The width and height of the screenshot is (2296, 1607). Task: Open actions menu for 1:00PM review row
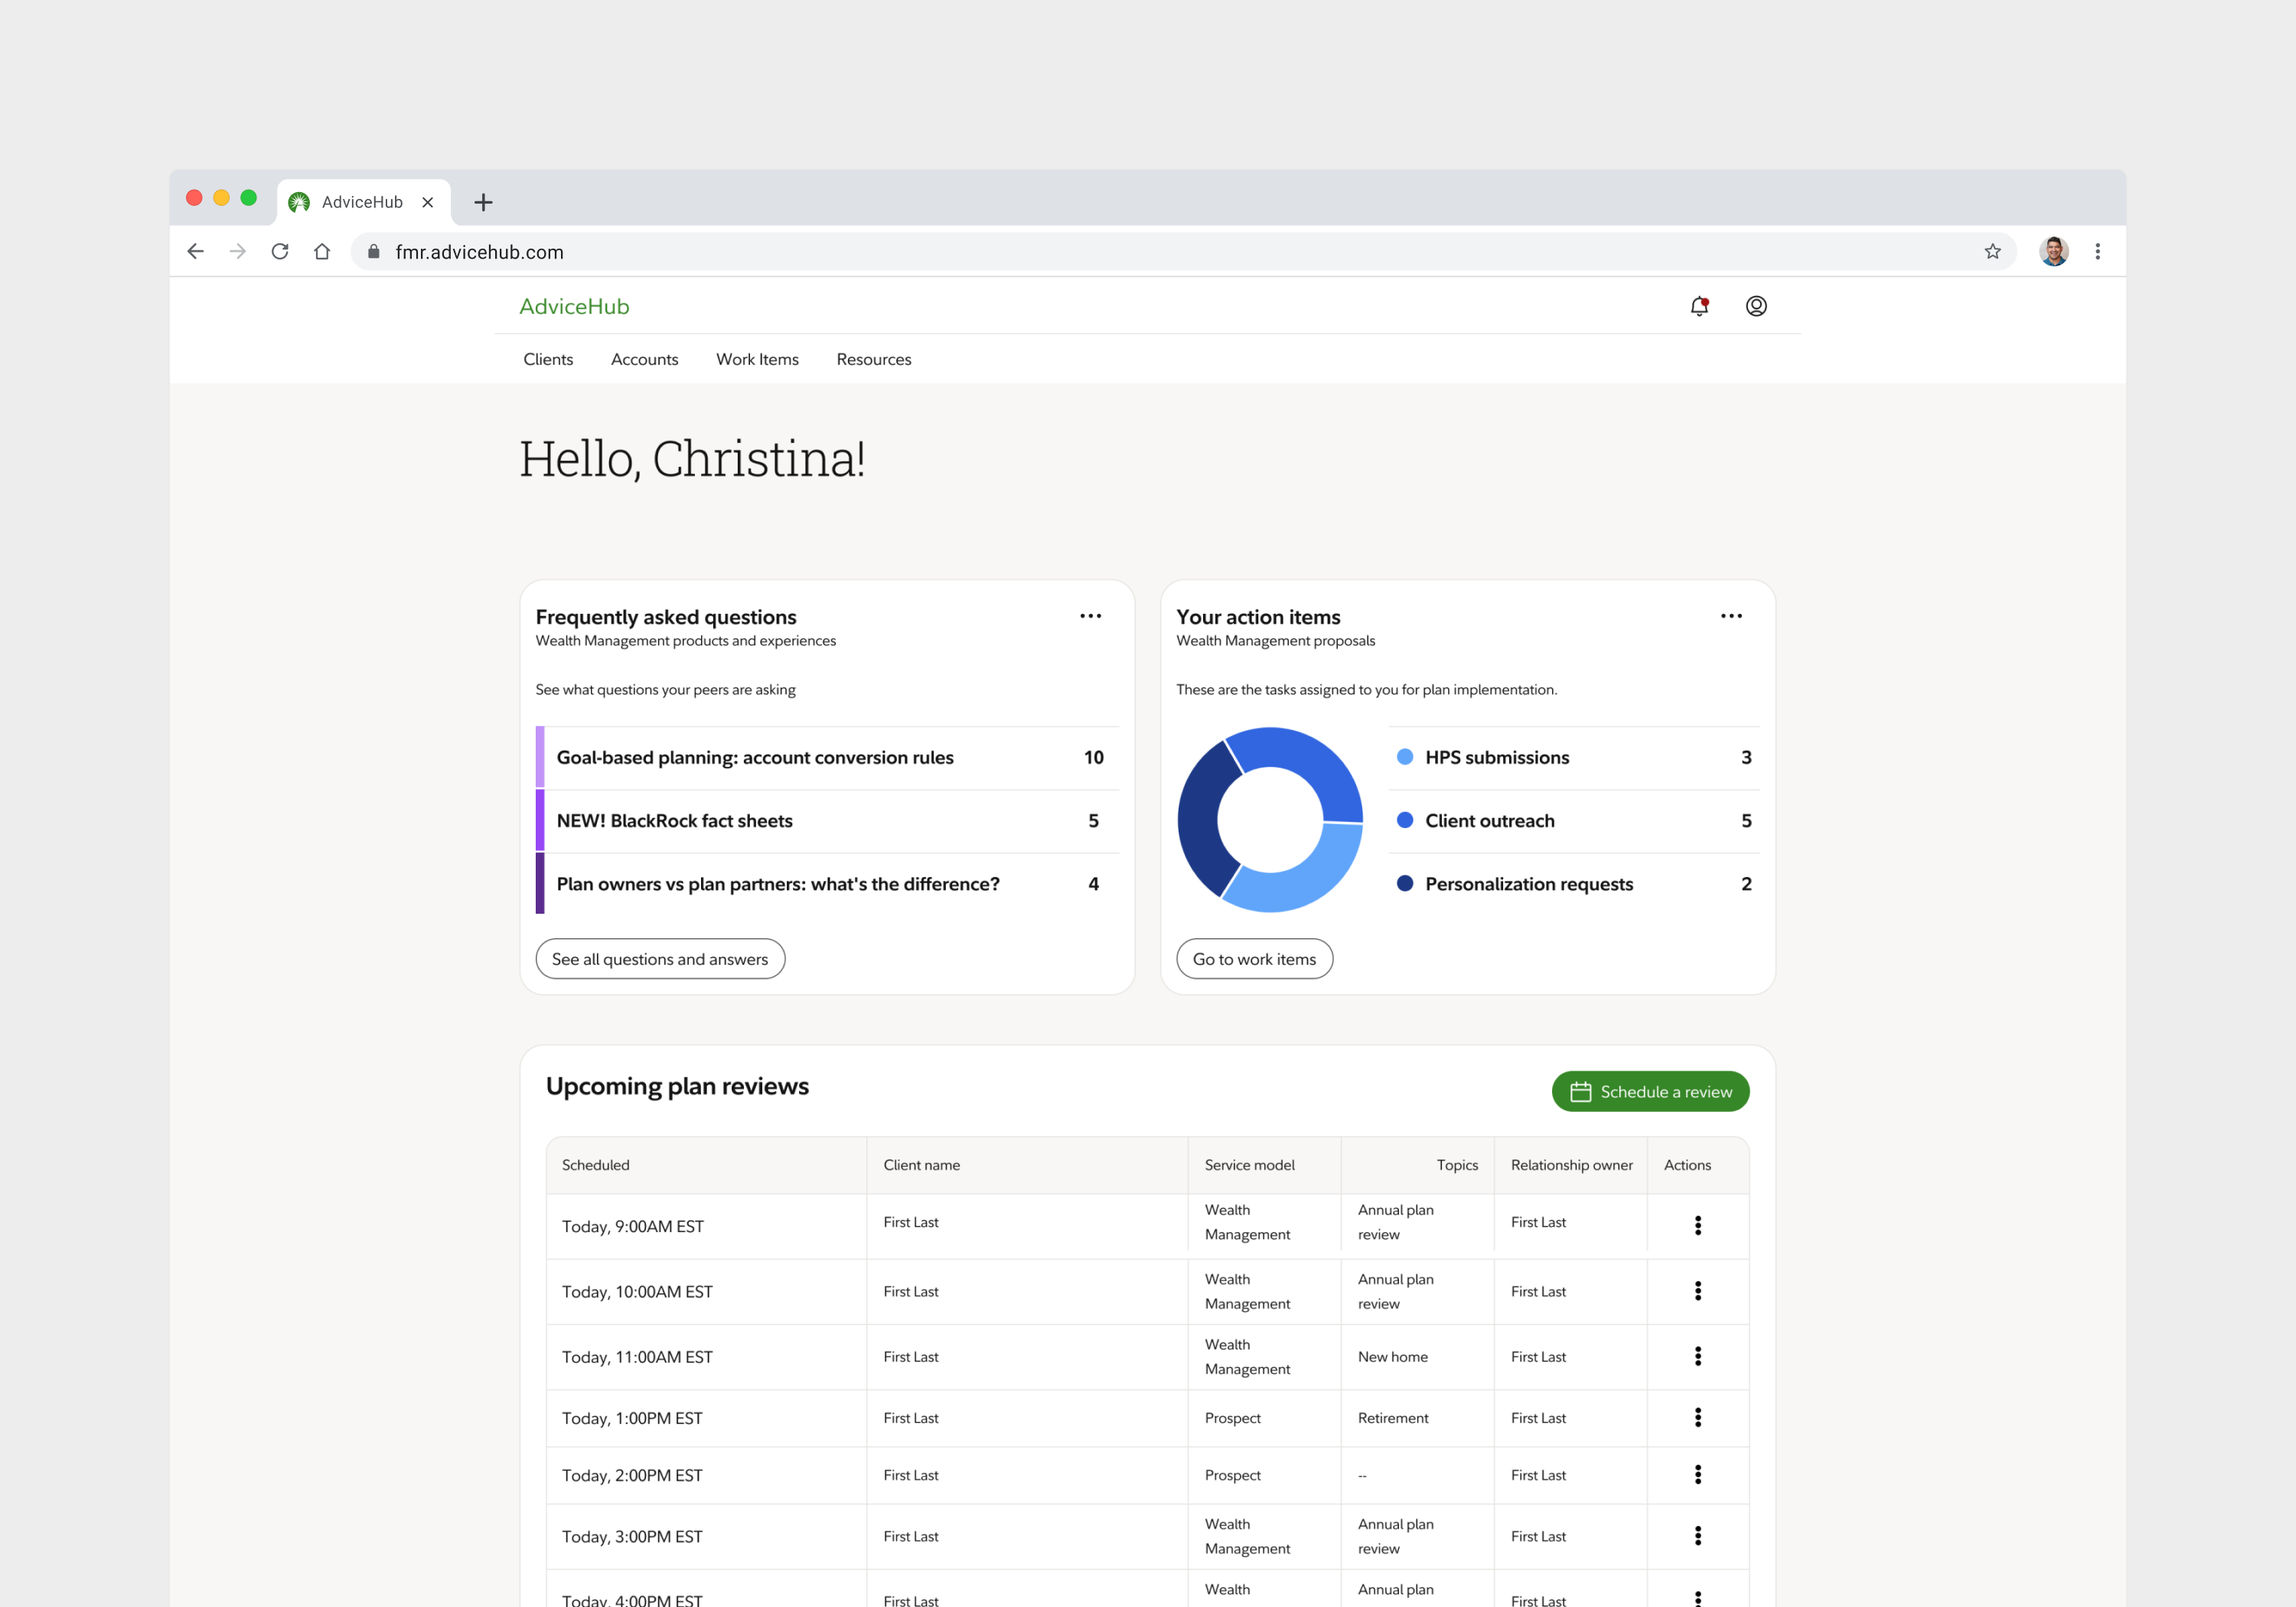tap(1697, 1417)
